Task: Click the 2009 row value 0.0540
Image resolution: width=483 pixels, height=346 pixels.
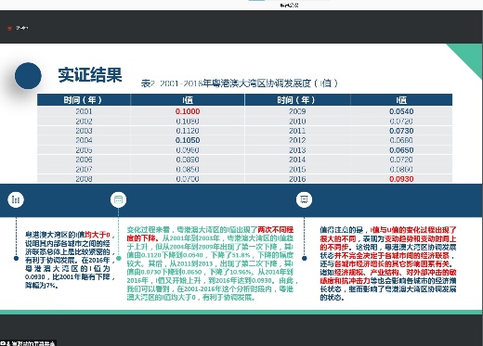Action: click(x=401, y=111)
